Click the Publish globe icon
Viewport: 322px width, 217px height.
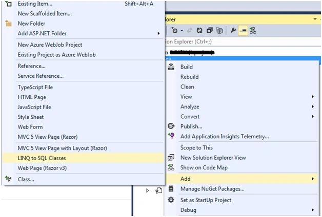pos(171,126)
